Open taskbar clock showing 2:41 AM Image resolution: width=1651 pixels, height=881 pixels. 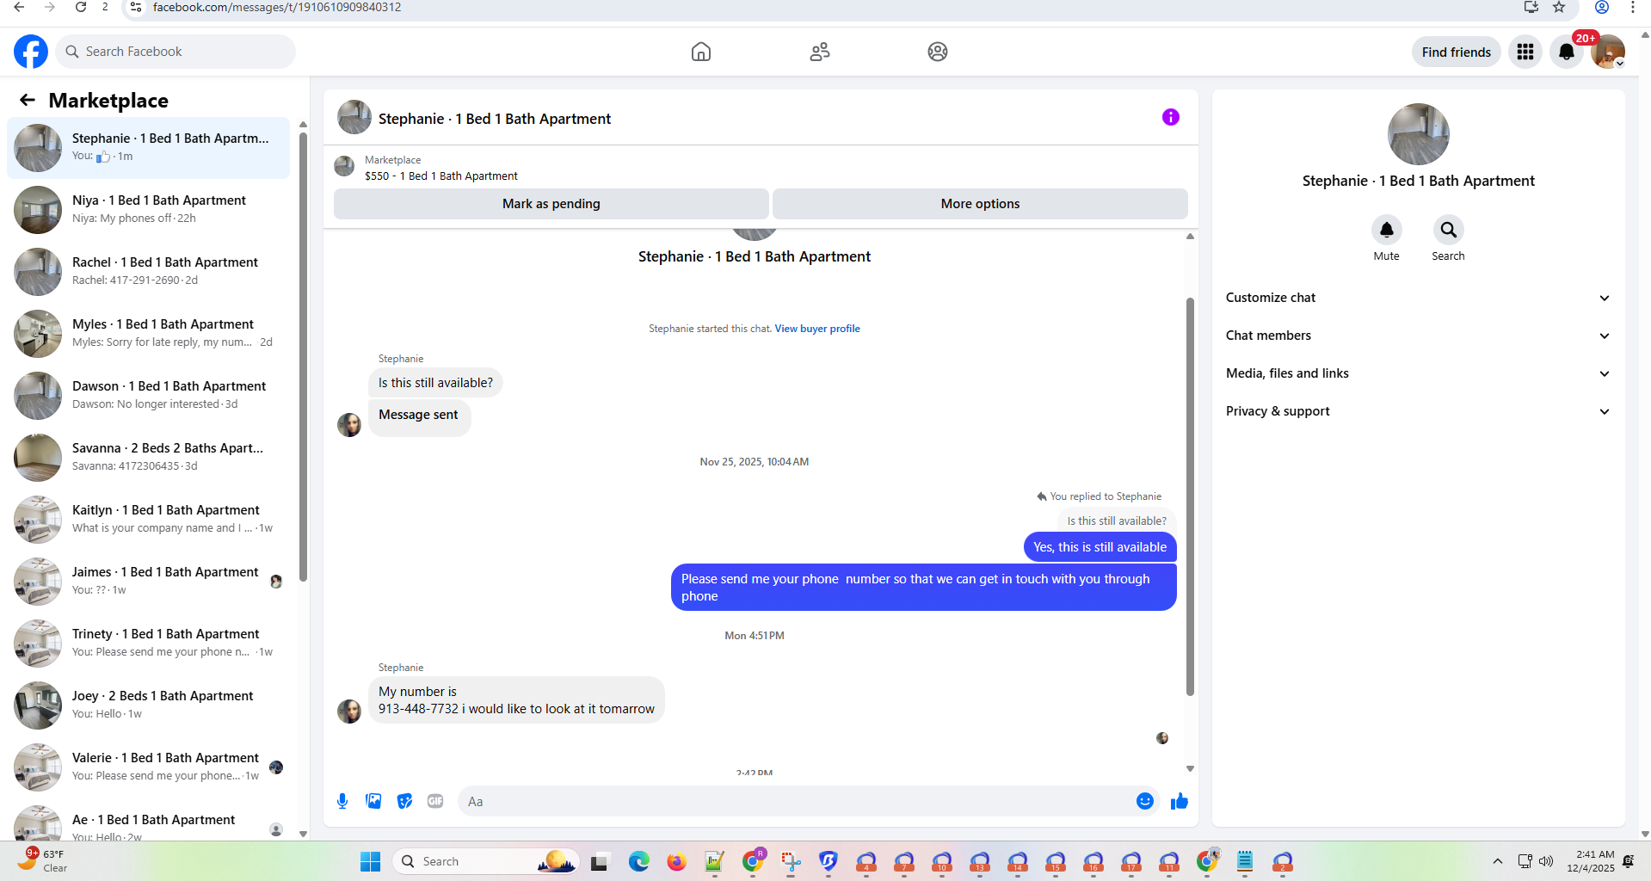pos(1590,861)
